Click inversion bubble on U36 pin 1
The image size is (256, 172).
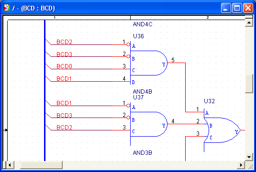(128, 44)
